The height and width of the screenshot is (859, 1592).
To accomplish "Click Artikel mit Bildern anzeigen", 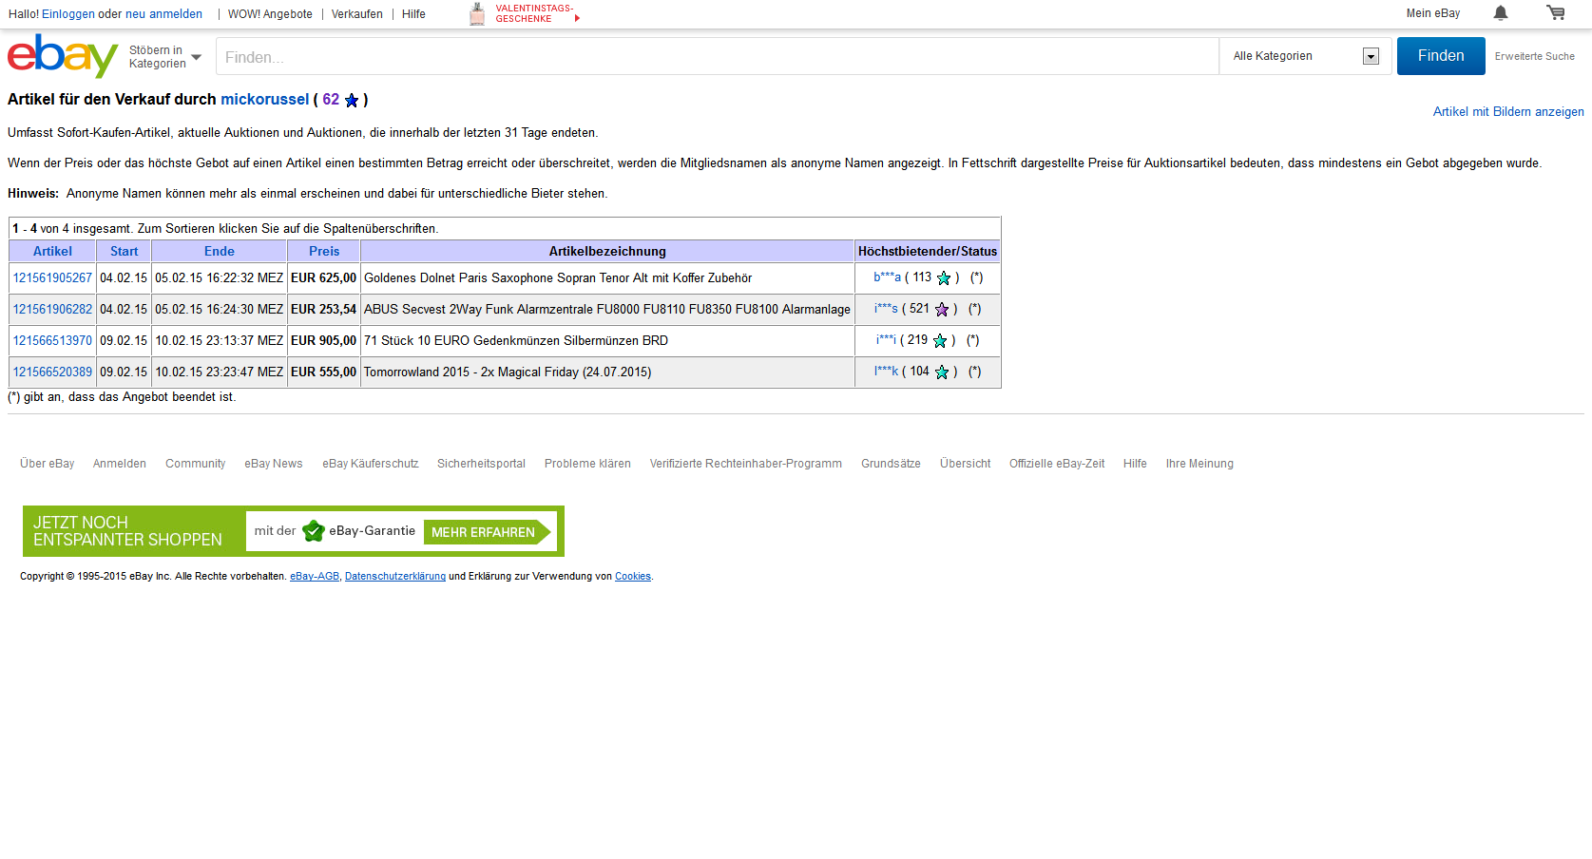I will (1508, 112).
